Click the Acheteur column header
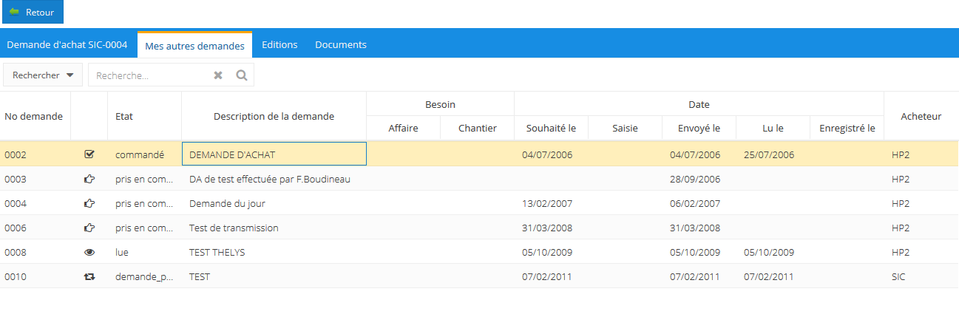959x334 pixels. [921, 116]
